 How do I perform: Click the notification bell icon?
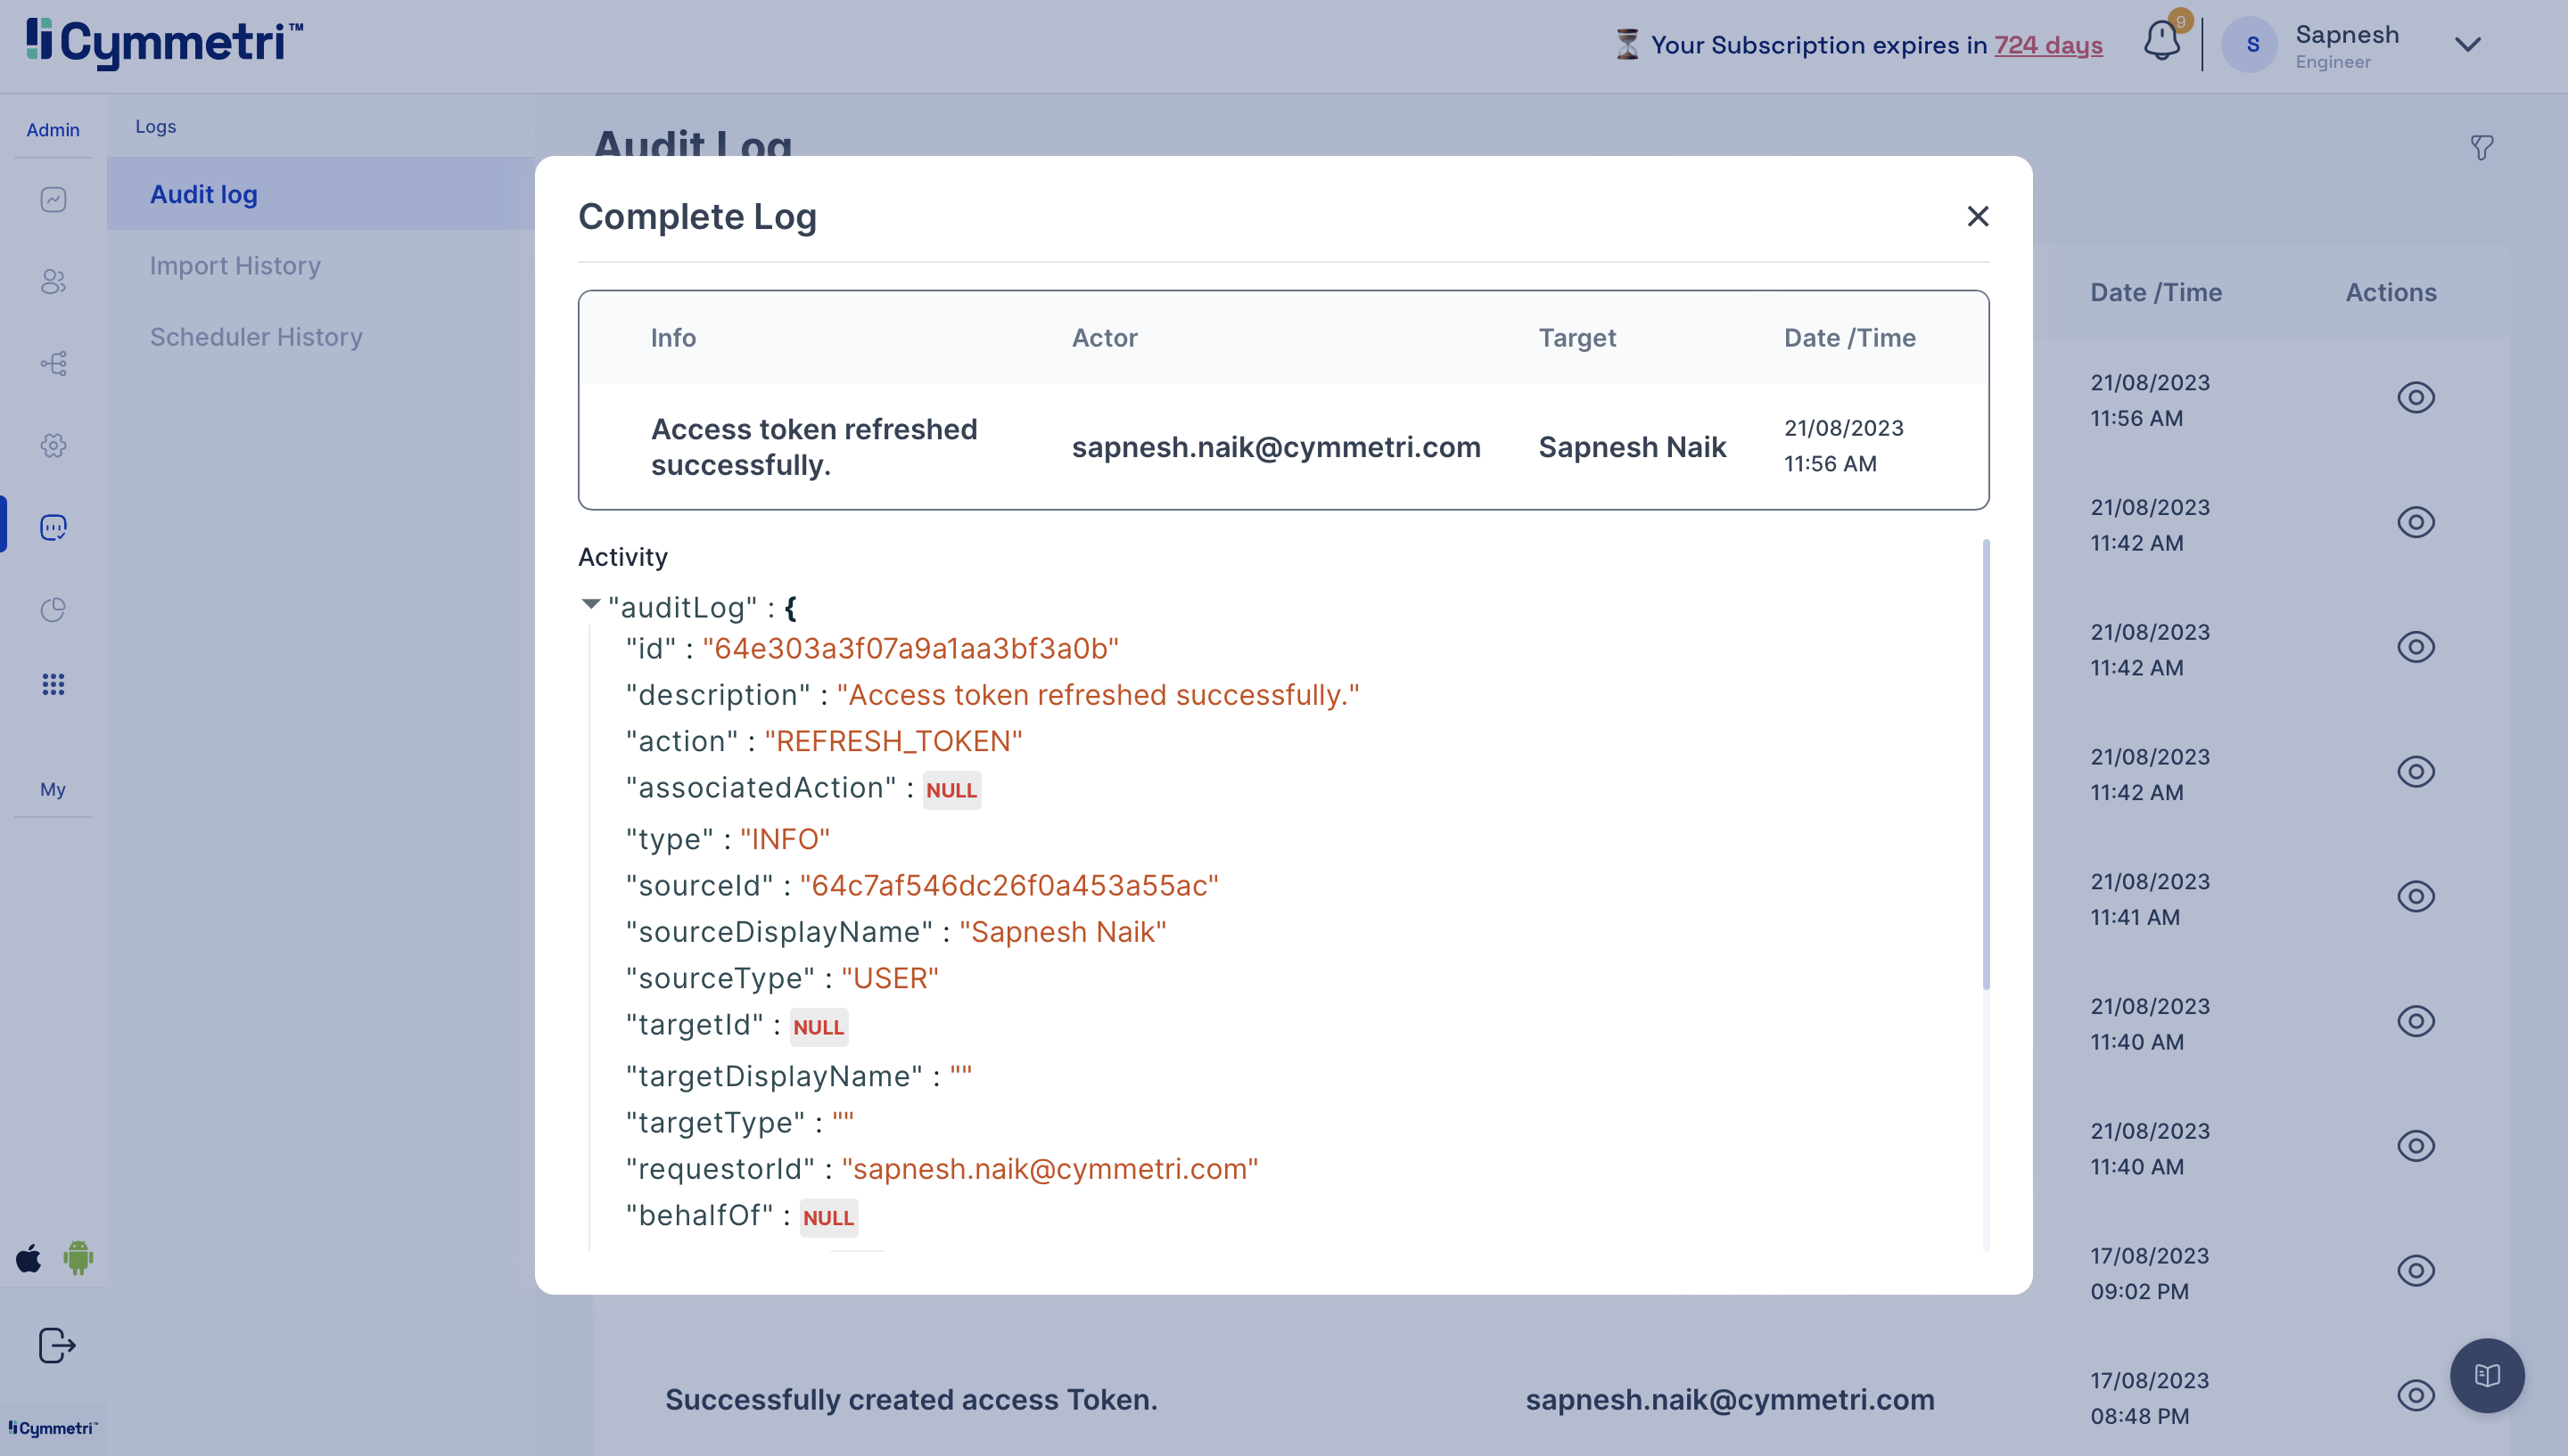point(2161,42)
